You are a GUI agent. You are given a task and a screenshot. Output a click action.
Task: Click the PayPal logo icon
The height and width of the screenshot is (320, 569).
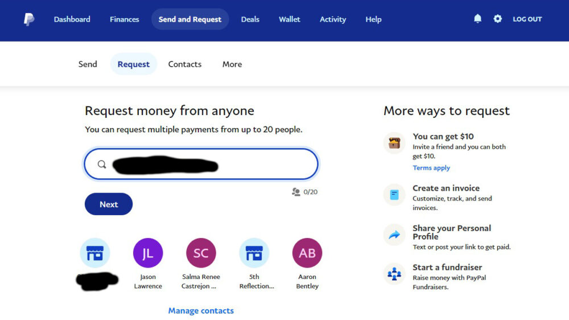[29, 19]
